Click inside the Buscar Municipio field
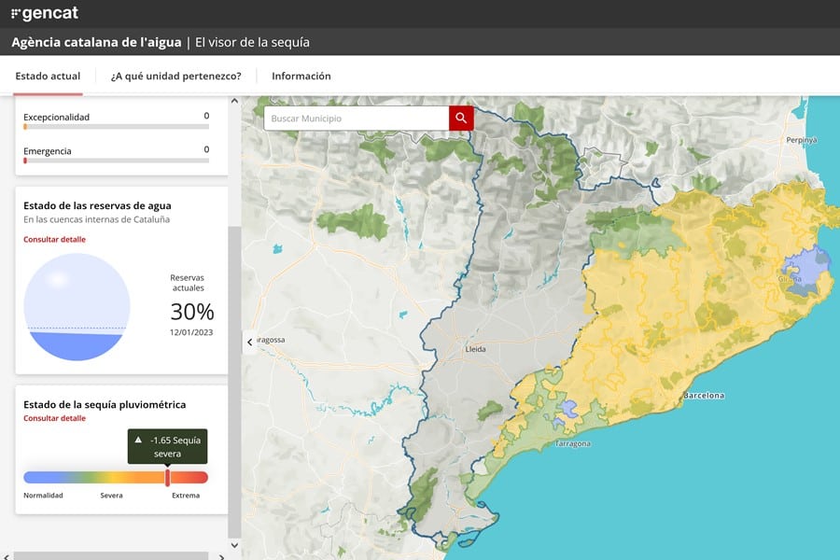 [x=357, y=119]
